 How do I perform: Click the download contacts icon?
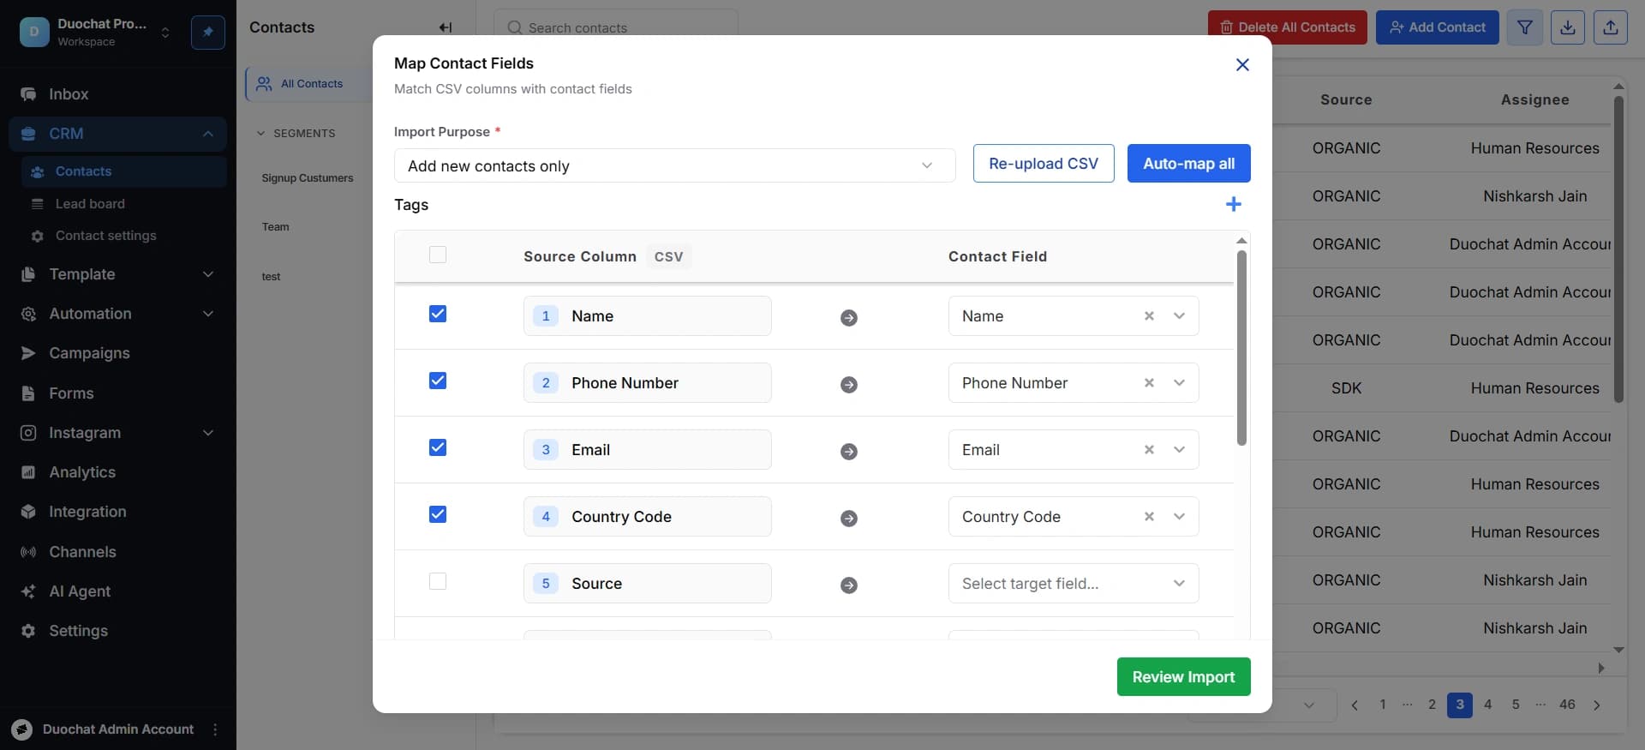(x=1568, y=27)
